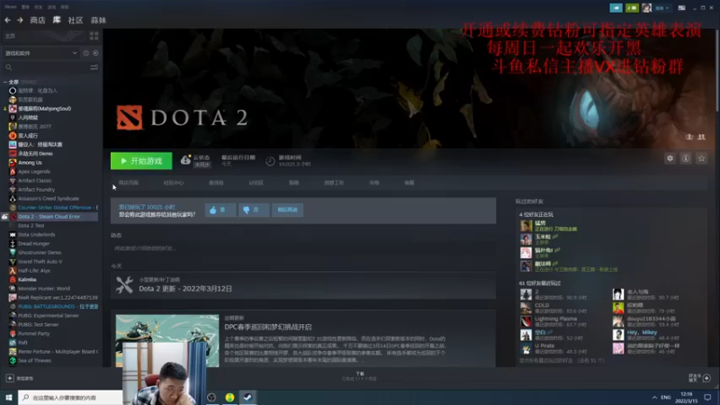Select MahjongSoul in the game list
Screen dimensions: 720x405
44,109
